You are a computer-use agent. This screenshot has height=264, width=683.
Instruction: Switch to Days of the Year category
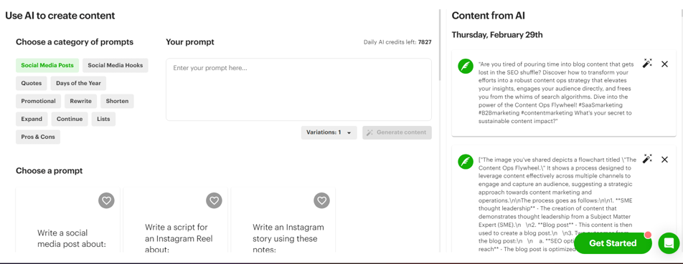coord(78,84)
